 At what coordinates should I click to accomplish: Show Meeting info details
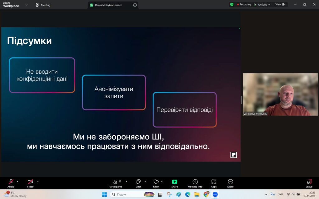(x=195, y=183)
